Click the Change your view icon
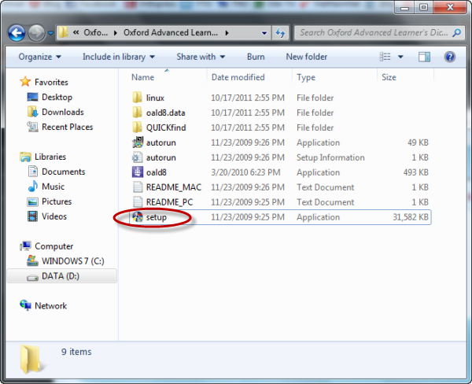 point(385,57)
